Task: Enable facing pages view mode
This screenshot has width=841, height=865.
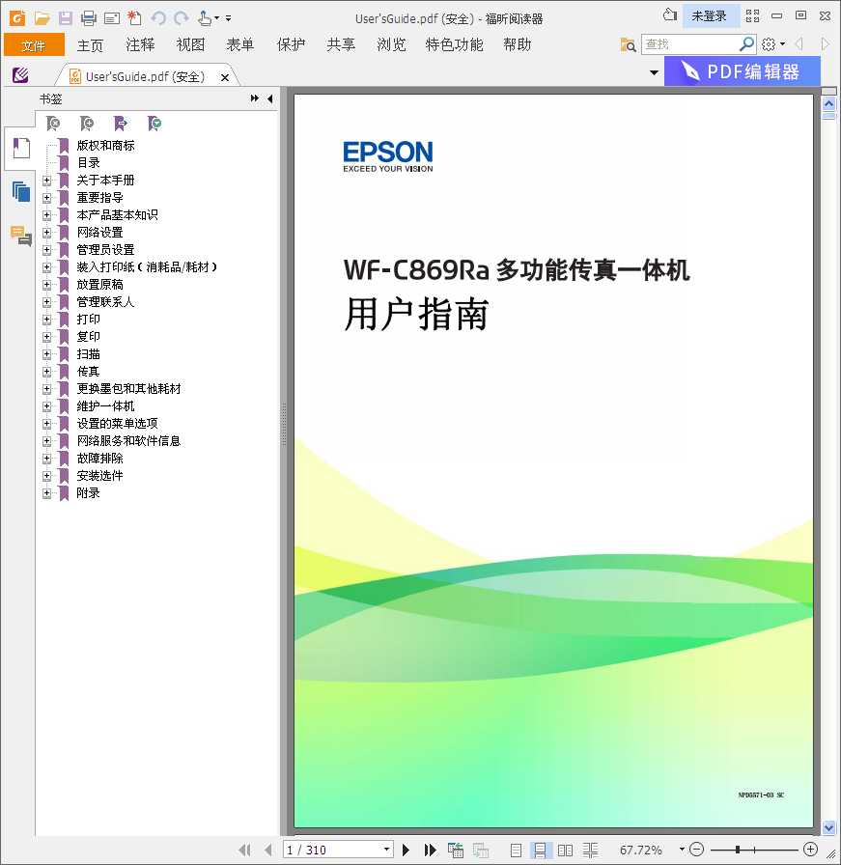Action: 565,851
